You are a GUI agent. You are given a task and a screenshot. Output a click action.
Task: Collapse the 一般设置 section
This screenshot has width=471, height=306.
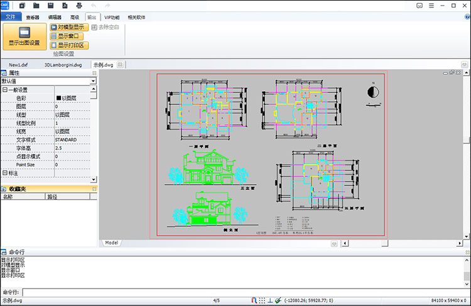(5, 90)
